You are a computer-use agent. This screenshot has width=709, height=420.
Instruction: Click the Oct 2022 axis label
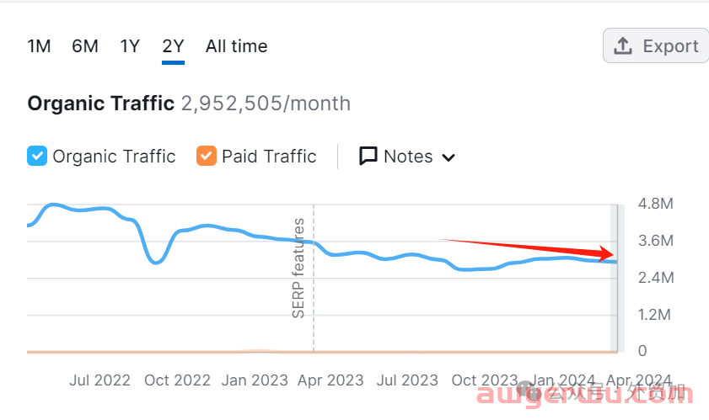[x=177, y=380]
